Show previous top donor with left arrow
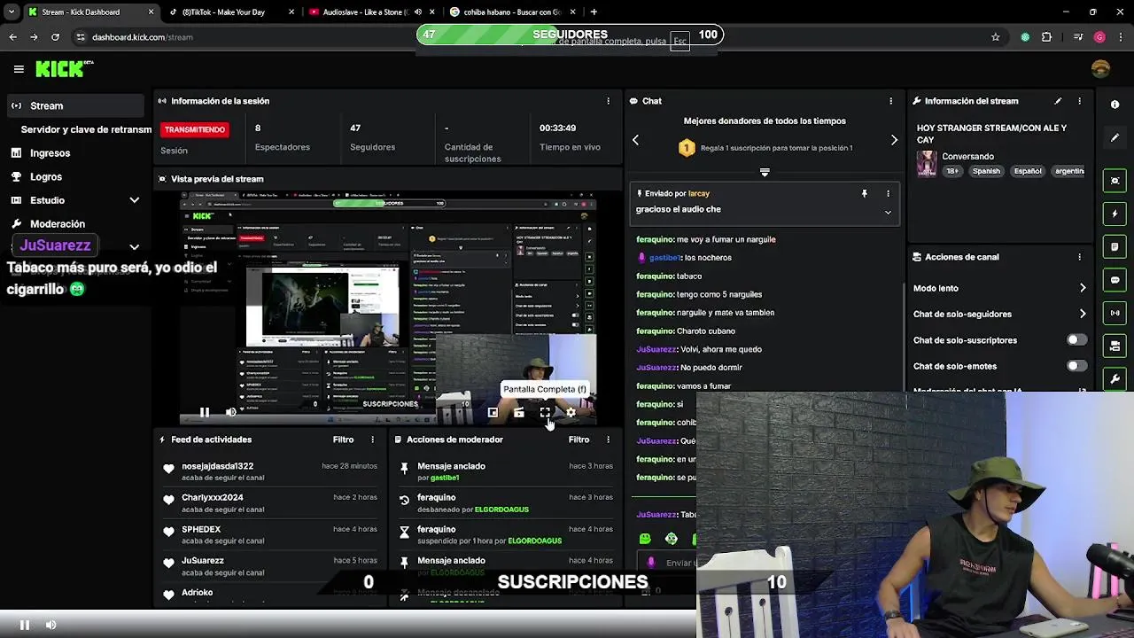 (635, 140)
